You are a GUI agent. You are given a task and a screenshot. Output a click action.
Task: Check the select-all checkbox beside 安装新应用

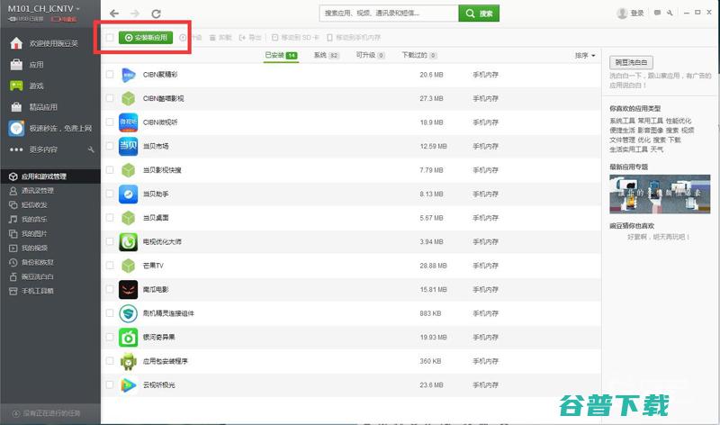coord(109,38)
